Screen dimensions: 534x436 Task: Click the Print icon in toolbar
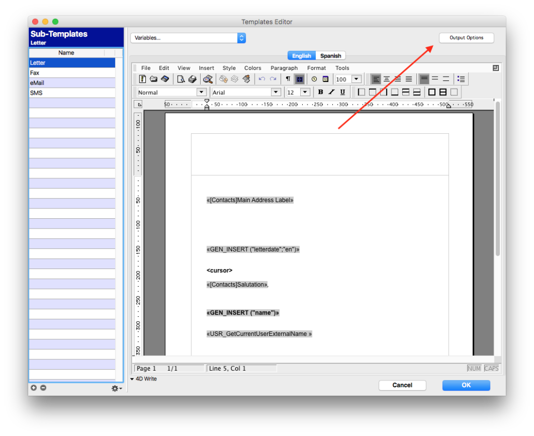(192, 79)
